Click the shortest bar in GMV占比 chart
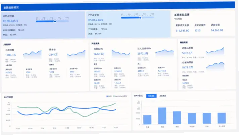Screen dimensions: 239x135 [x=147, y=120]
